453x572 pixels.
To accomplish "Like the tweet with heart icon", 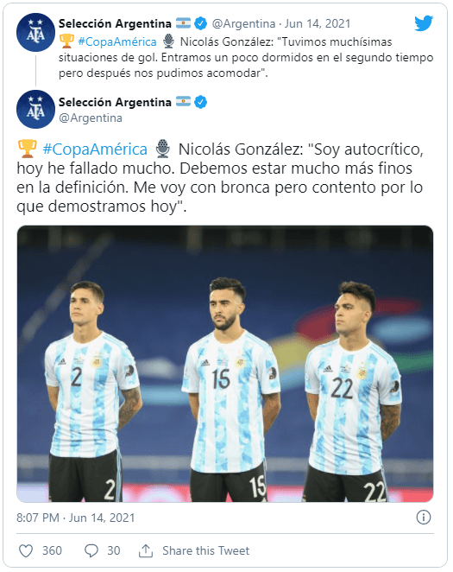I will coord(26,550).
